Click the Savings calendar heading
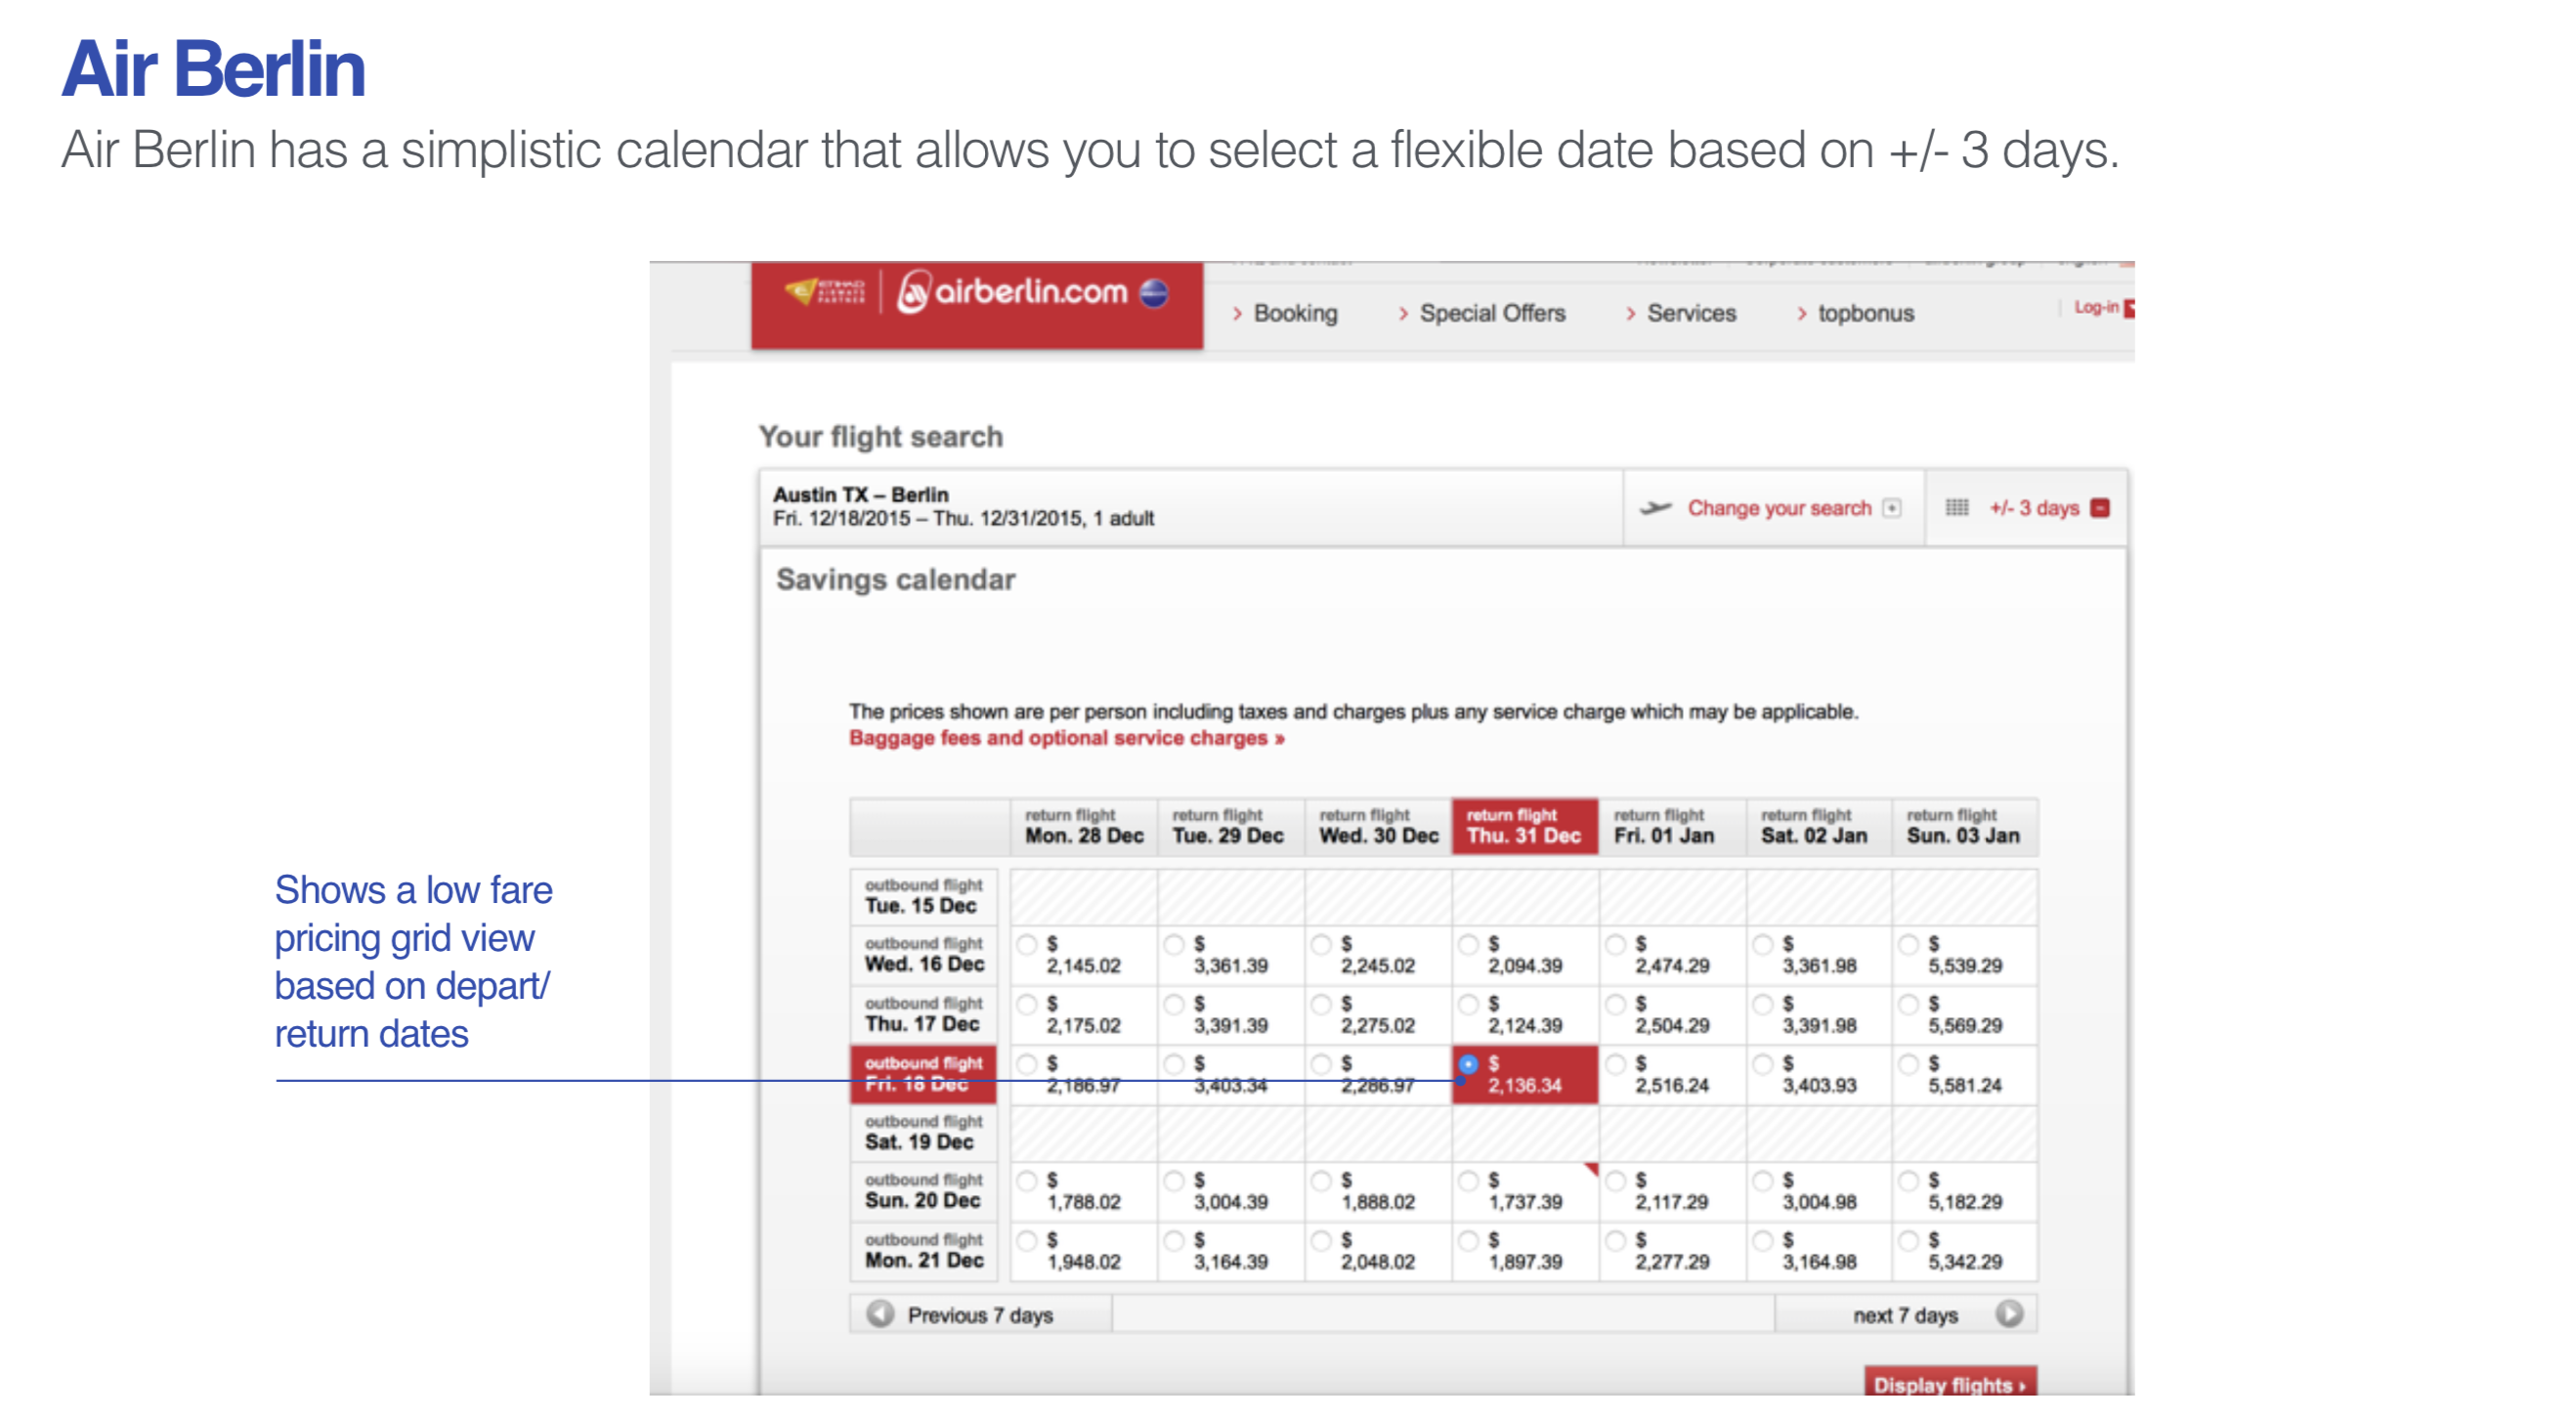The width and height of the screenshot is (2576, 1419). (x=896, y=580)
